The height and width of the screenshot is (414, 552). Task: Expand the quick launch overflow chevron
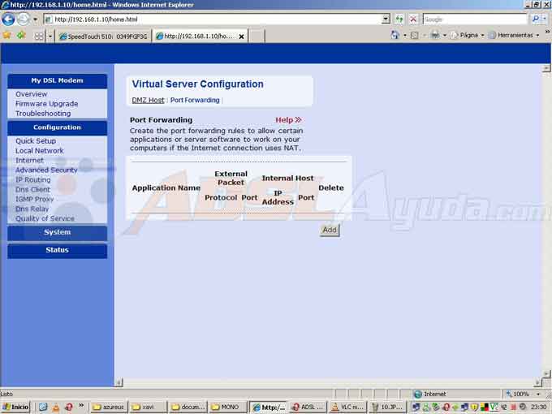(x=81, y=406)
